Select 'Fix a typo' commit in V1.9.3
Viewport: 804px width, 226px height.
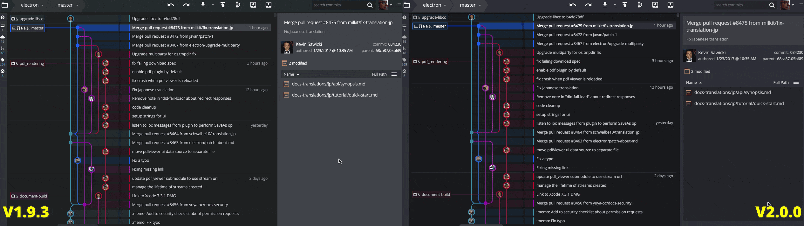click(140, 160)
